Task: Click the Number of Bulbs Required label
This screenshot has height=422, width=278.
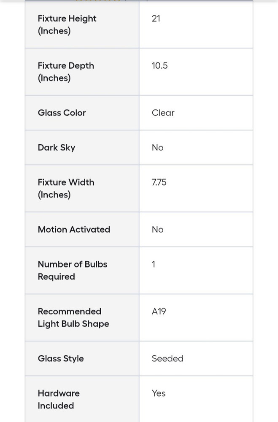Action: coord(72,270)
